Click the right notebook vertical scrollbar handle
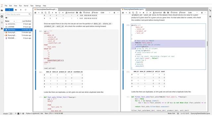212x119 pixels. click(x=207, y=44)
